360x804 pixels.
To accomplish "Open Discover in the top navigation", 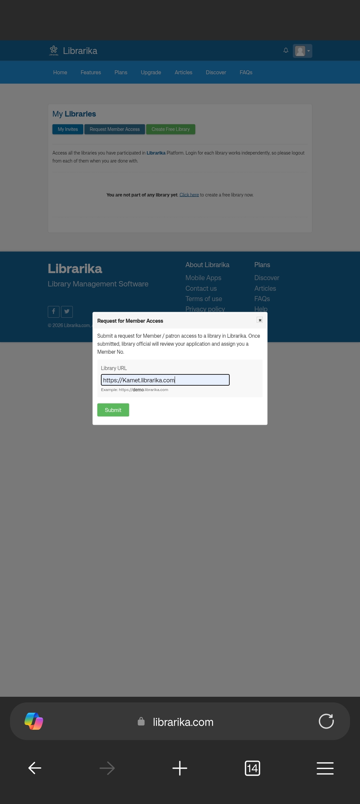I will coord(216,72).
